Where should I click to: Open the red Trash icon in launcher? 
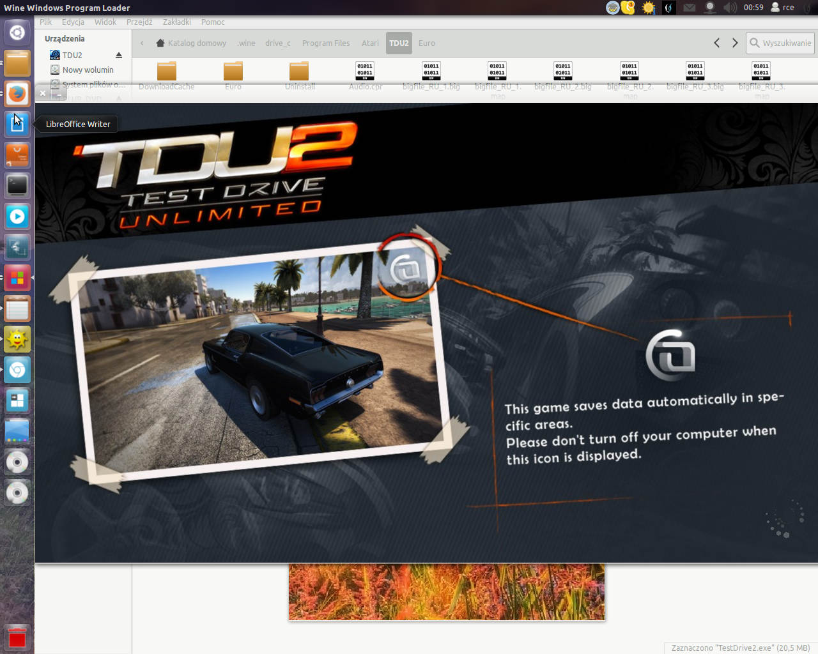point(17,638)
